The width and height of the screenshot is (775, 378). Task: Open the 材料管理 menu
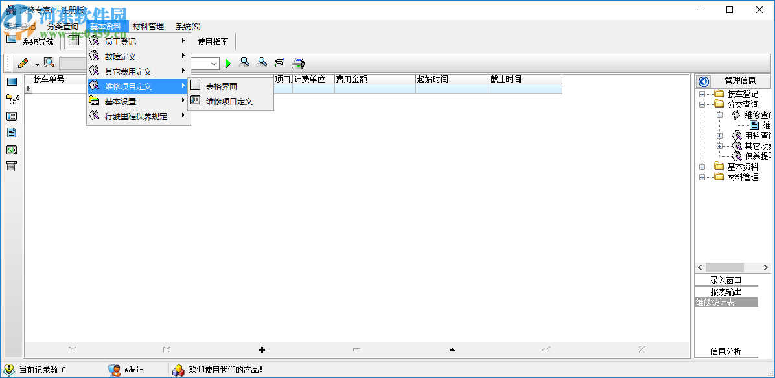149,27
